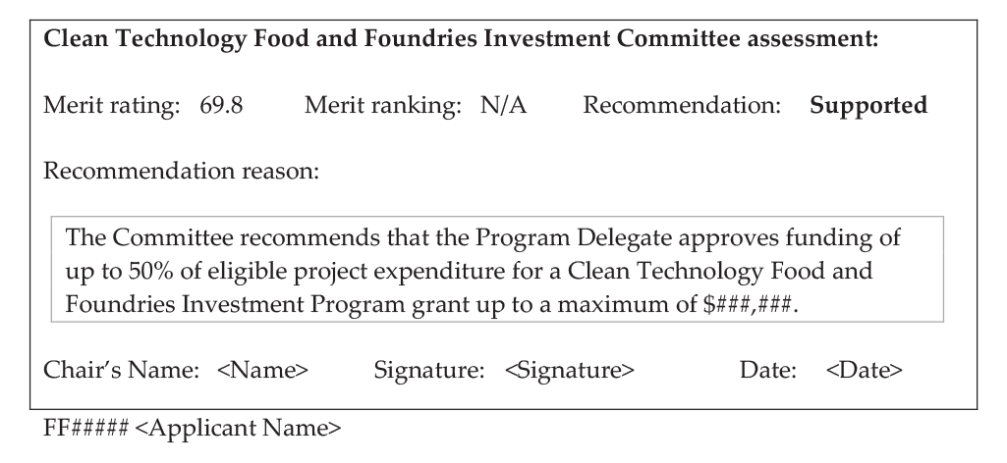
Task: Click the words 'Program Delegate' in the reason
Action: point(574,238)
